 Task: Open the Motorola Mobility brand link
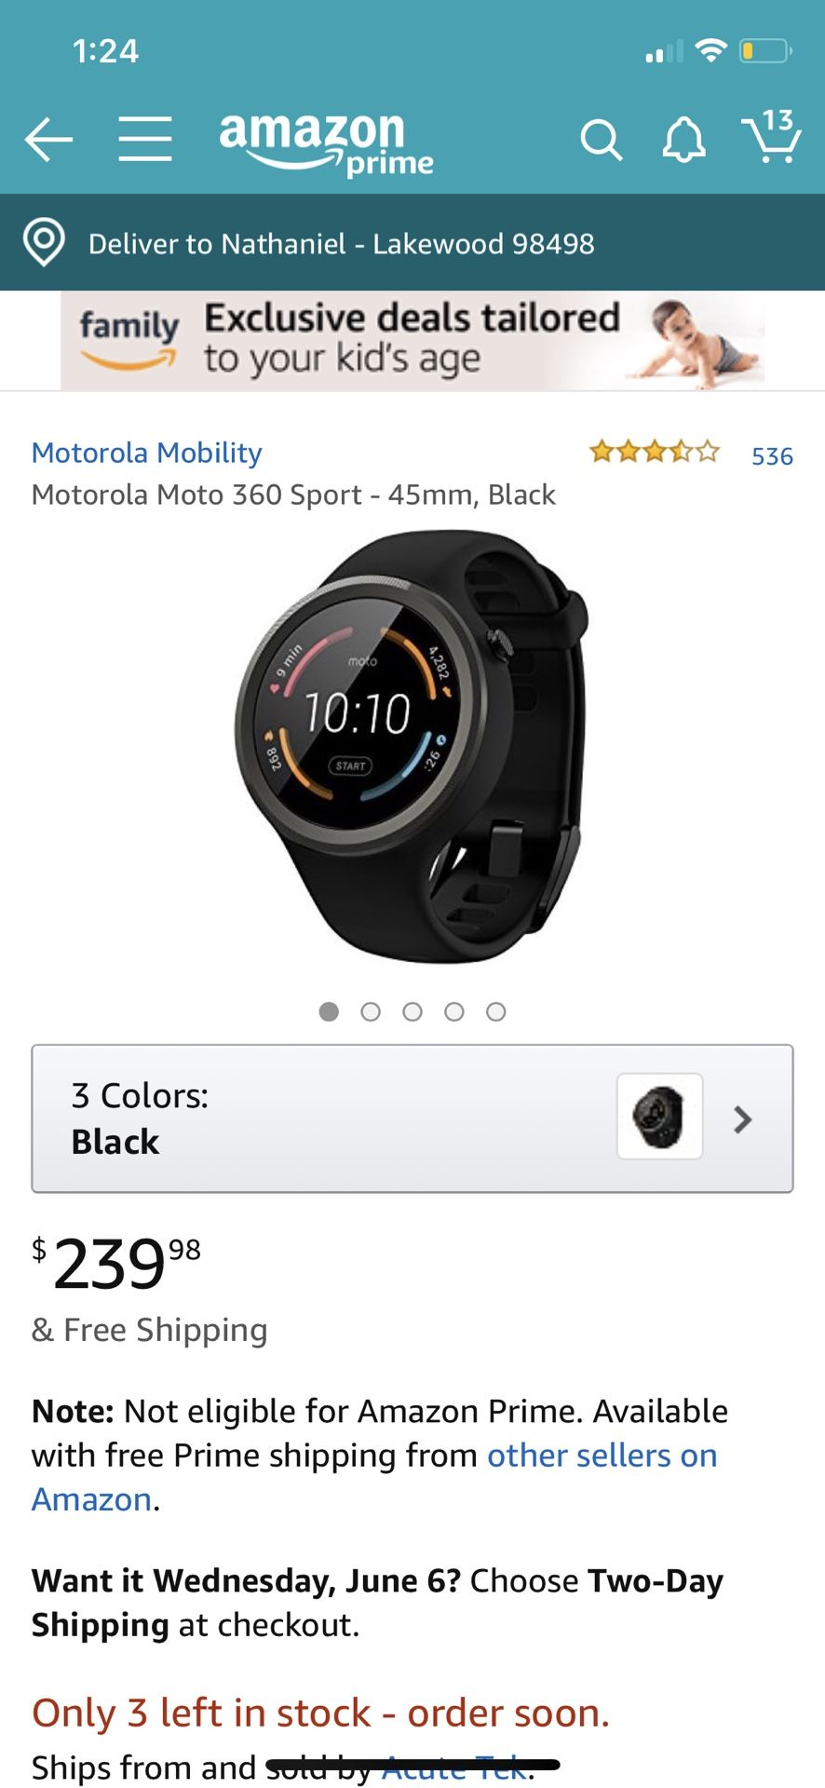pos(147,453)
